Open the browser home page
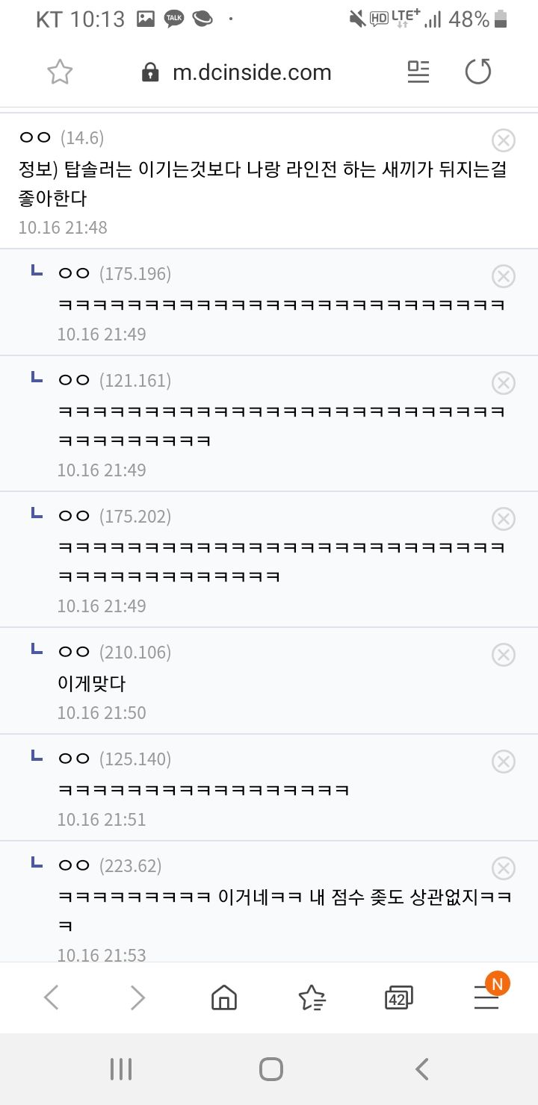The image size is (538, 1105). tap(224, 997)
